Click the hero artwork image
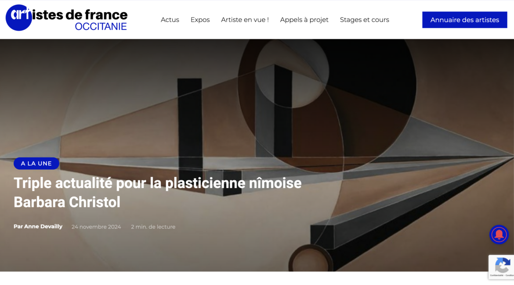Viewport: 514px width, 285px height. point(257,155)
